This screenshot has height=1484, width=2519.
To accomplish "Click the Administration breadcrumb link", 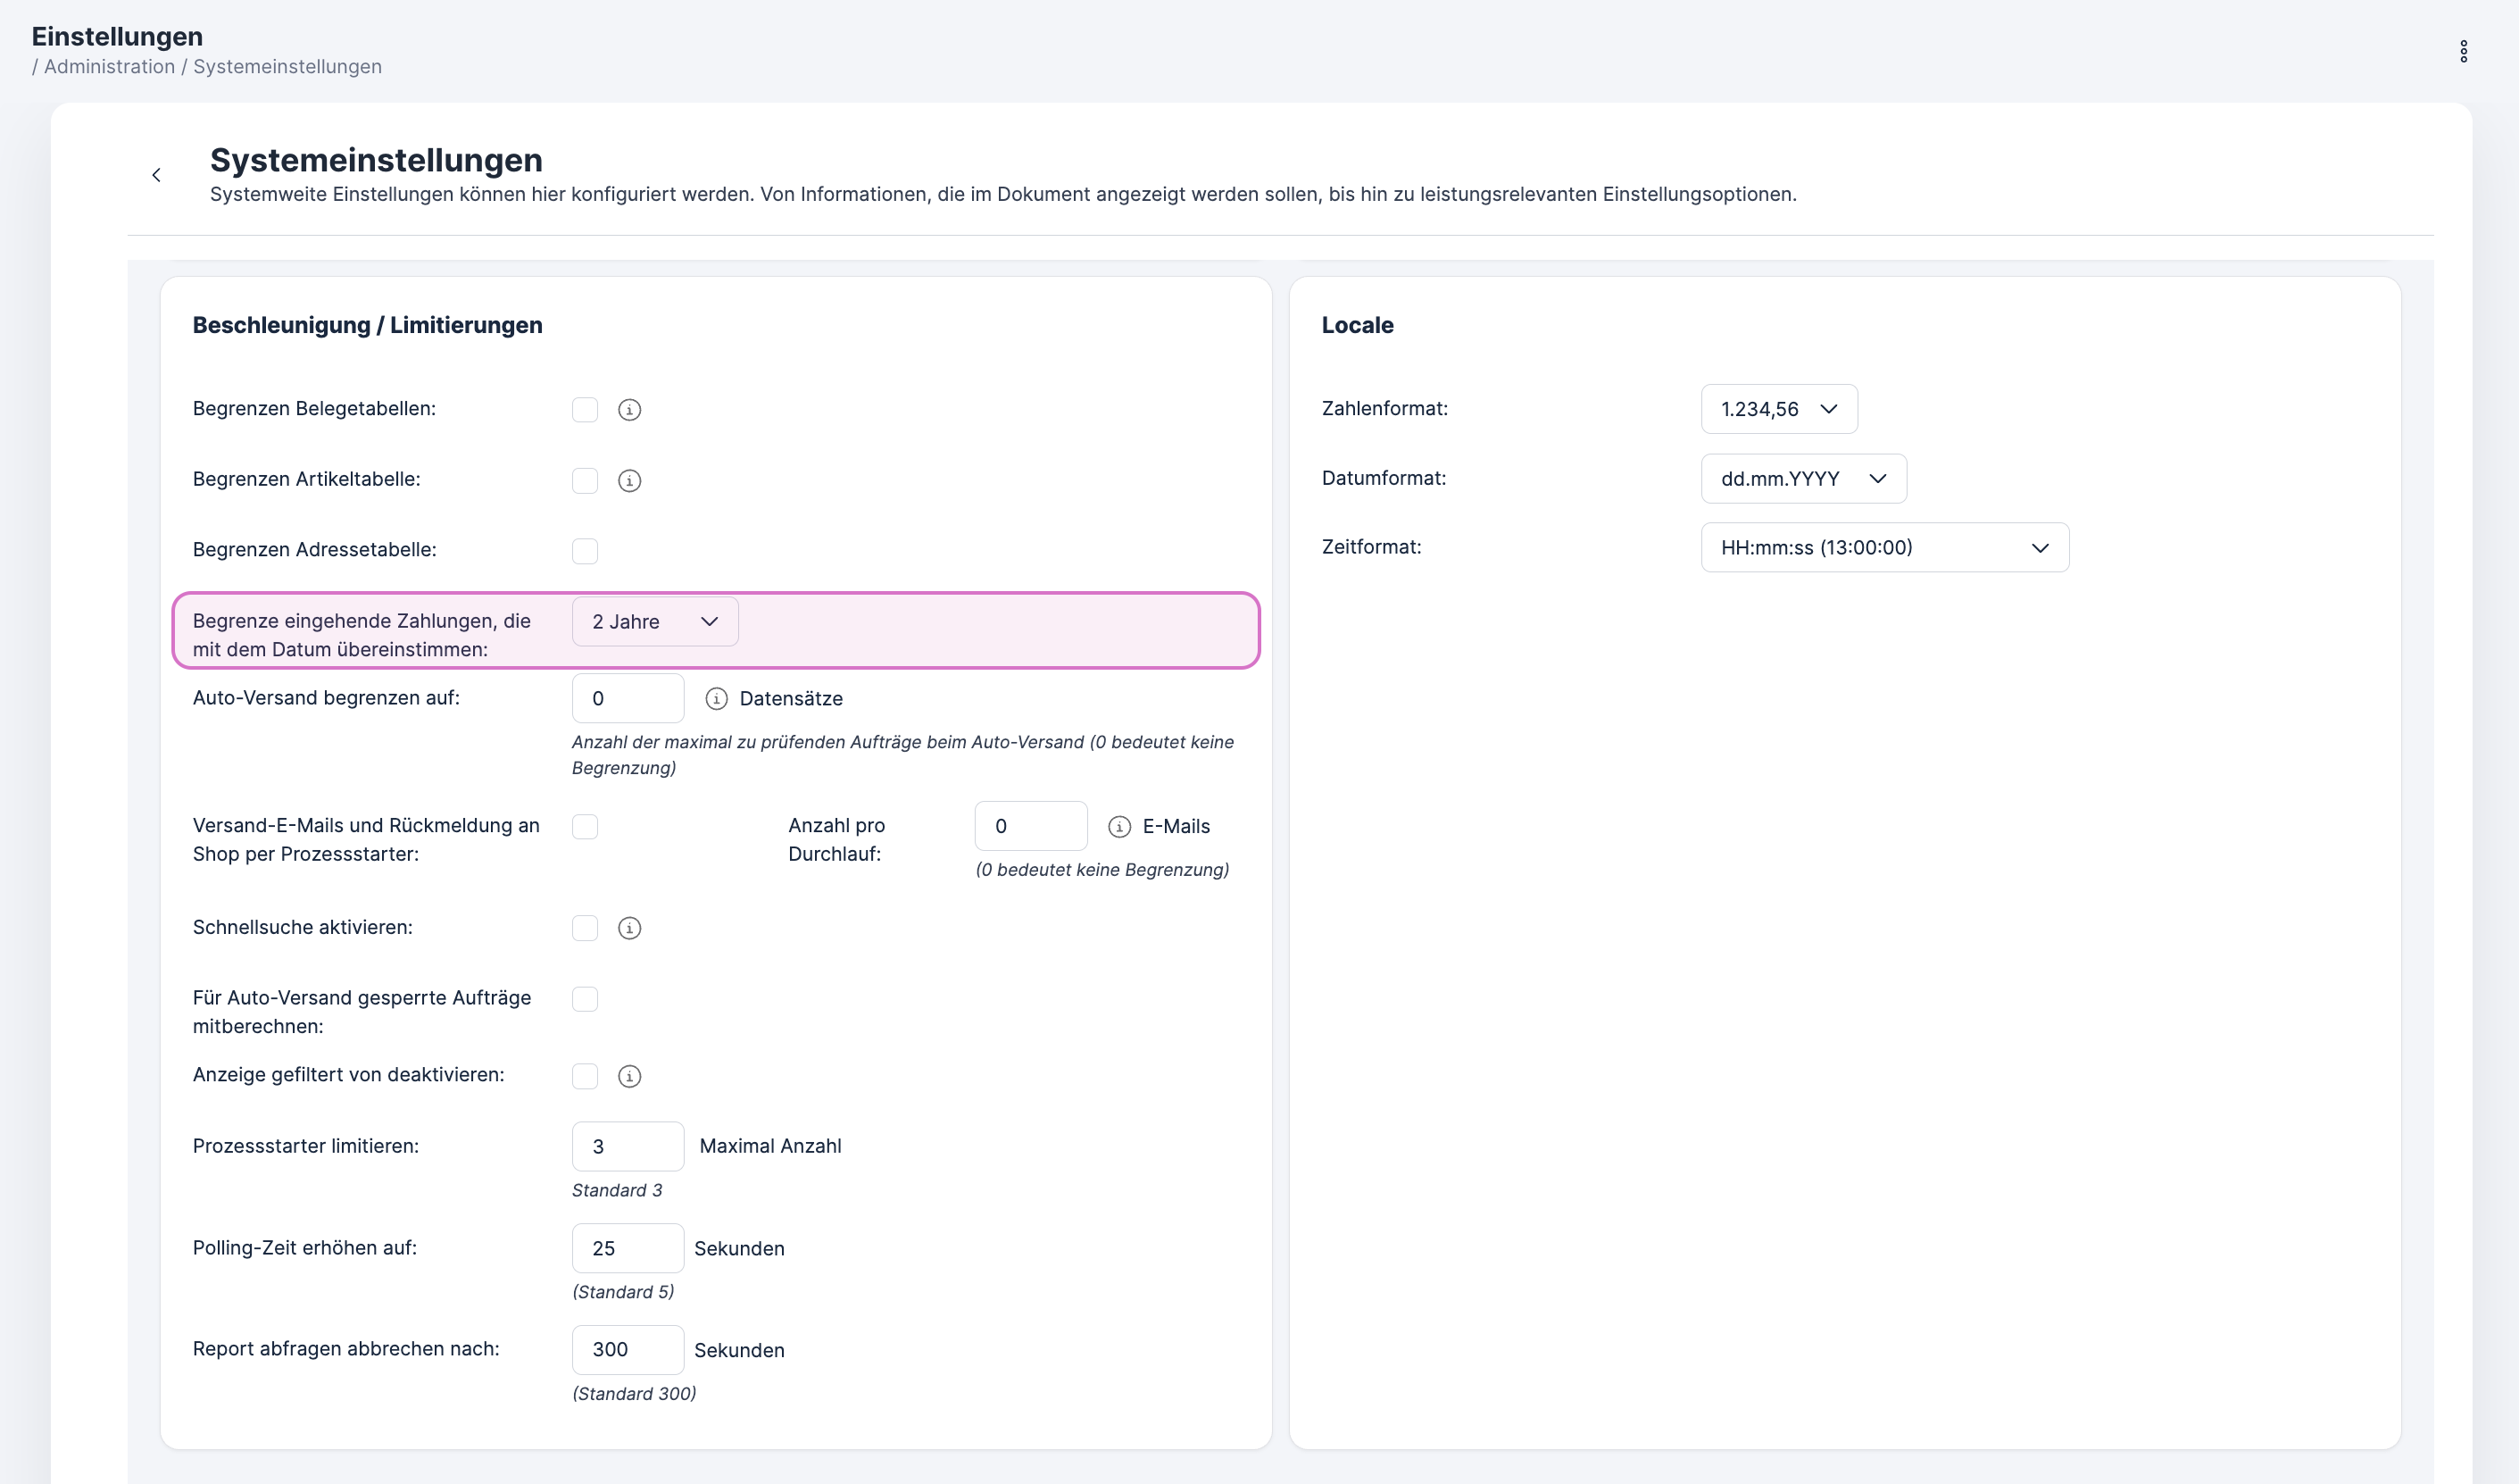I will [109, 67].
